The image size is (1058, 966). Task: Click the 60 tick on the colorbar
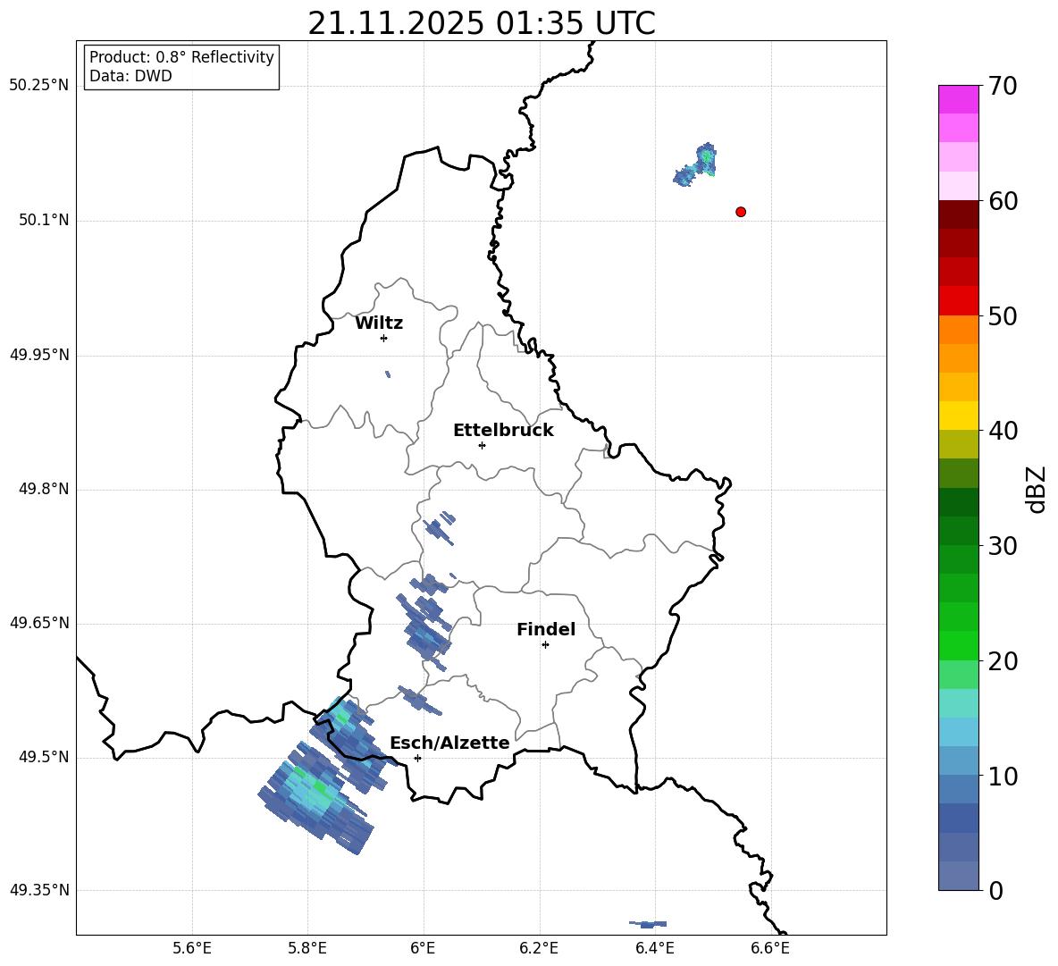[x=1003, y=201]
